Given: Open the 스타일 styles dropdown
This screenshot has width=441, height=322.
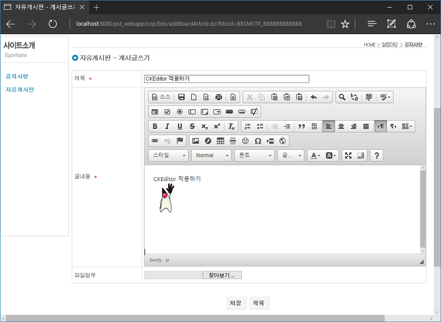Looking at the screenshot, I should tap(168, 156).
